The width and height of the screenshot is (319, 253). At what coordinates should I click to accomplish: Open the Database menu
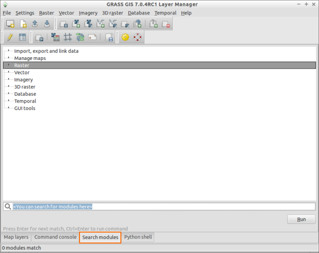[x=139, y=13]
